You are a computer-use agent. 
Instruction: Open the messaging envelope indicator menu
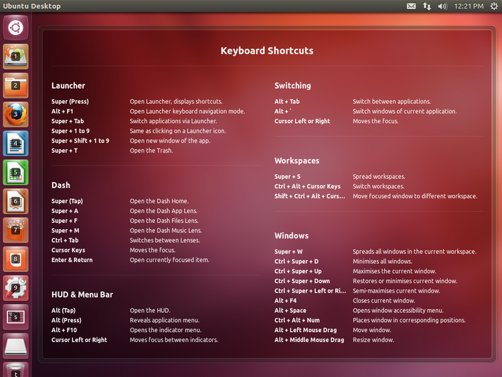pos(411,6)
